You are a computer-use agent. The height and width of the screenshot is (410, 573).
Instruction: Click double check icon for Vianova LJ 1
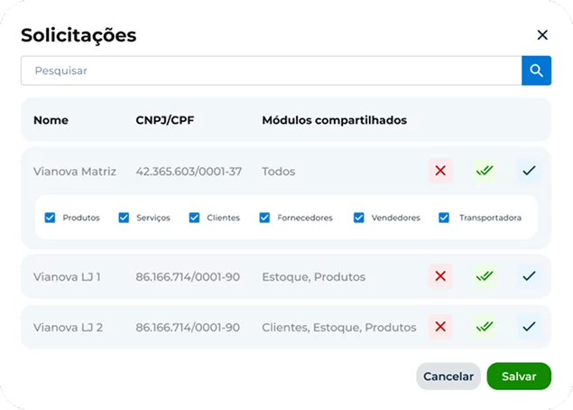(x=485, y=276)
